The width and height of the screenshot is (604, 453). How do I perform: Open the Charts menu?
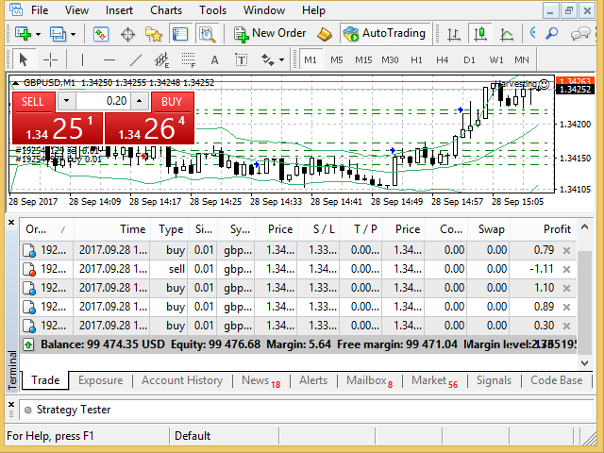(166, 10)
